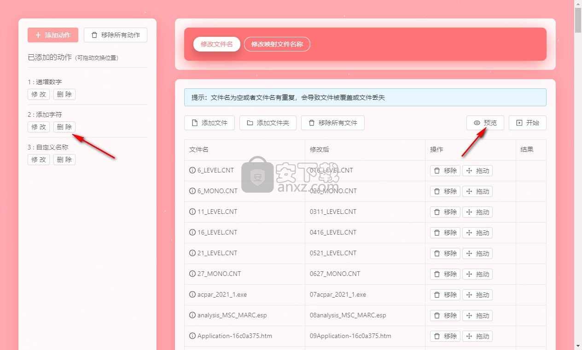Switch to 修改文件名 tab
Viewport: 582px width, 350px height.
pyautogui.click(x=217, y=44)
